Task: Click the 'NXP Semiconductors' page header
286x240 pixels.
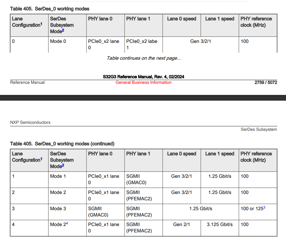Action: point(30,122)
